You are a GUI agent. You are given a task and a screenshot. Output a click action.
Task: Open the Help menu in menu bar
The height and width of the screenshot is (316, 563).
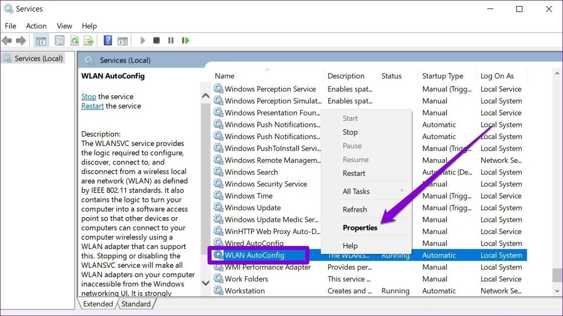(89, 26)
